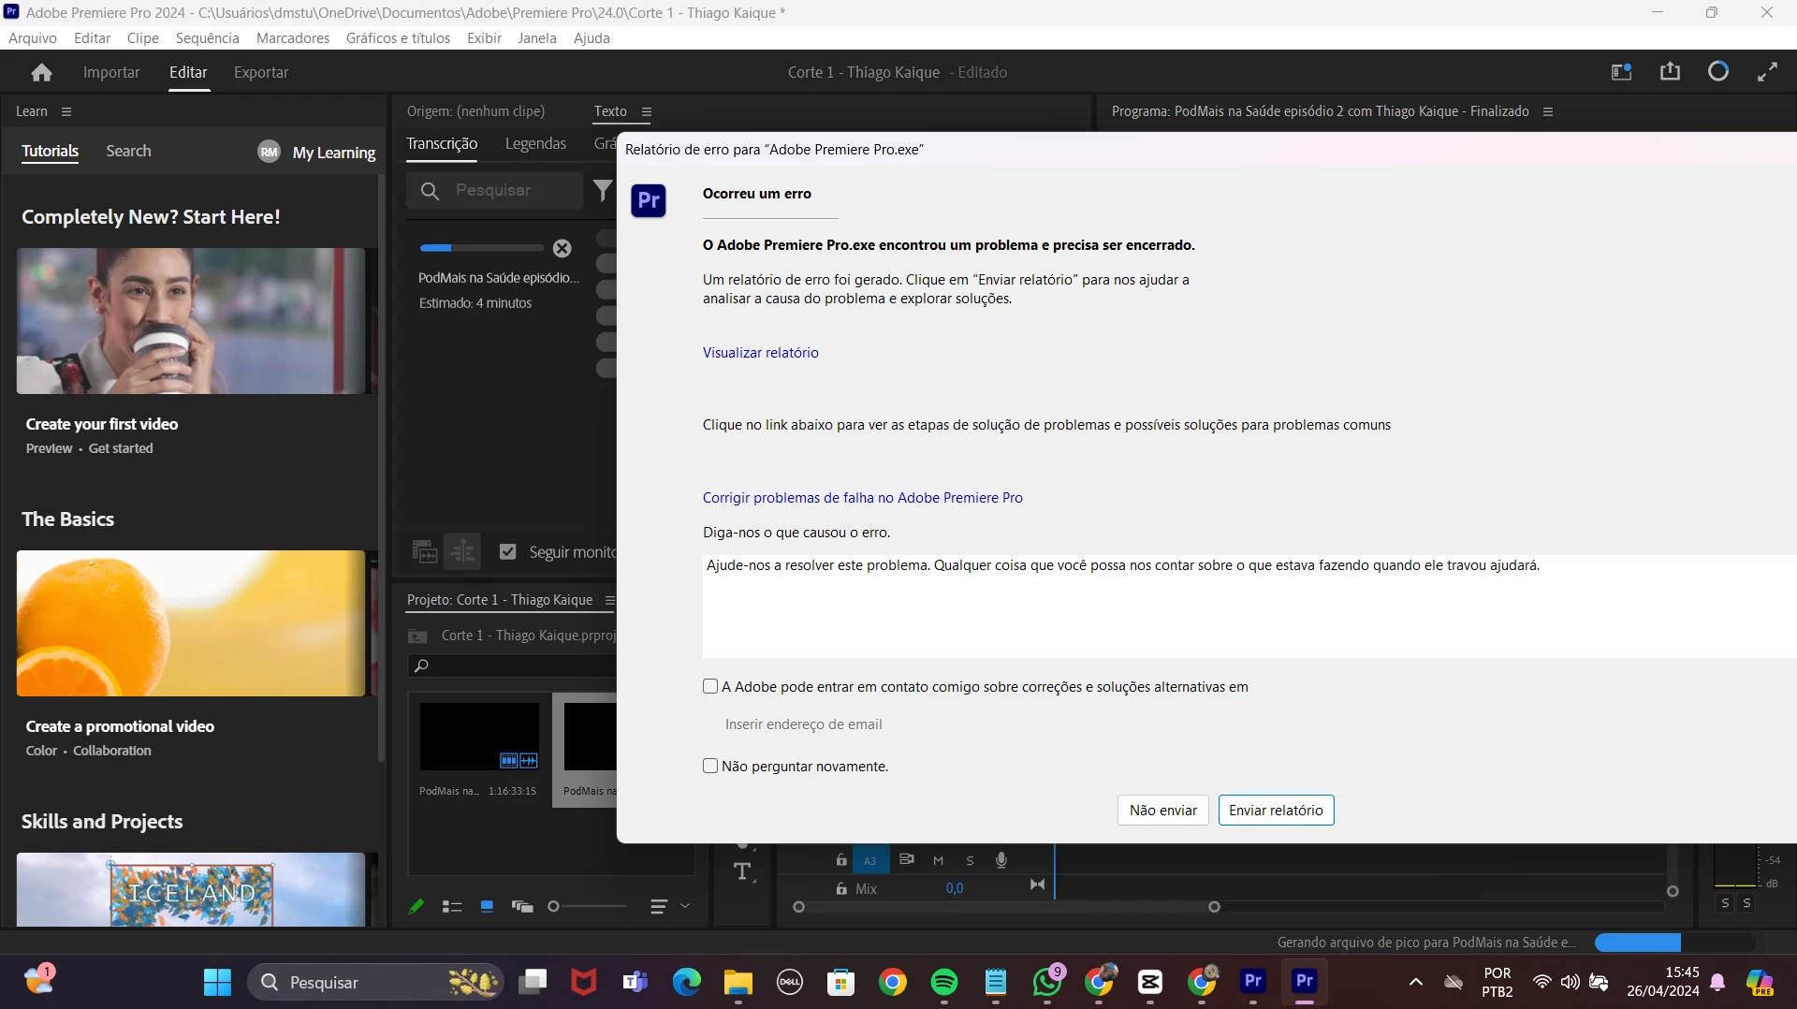Open WhatsApp from the taskbar

1047,982
